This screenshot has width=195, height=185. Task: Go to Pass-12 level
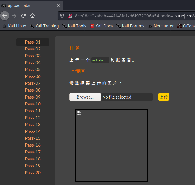click(x=33, y=117)
